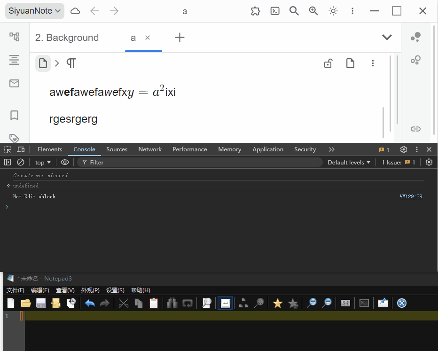The image size is (438, 351).
Task: Open the cloud sync panel in SiyuanNote
Action: pyautogui.click(x=75, y=11)
